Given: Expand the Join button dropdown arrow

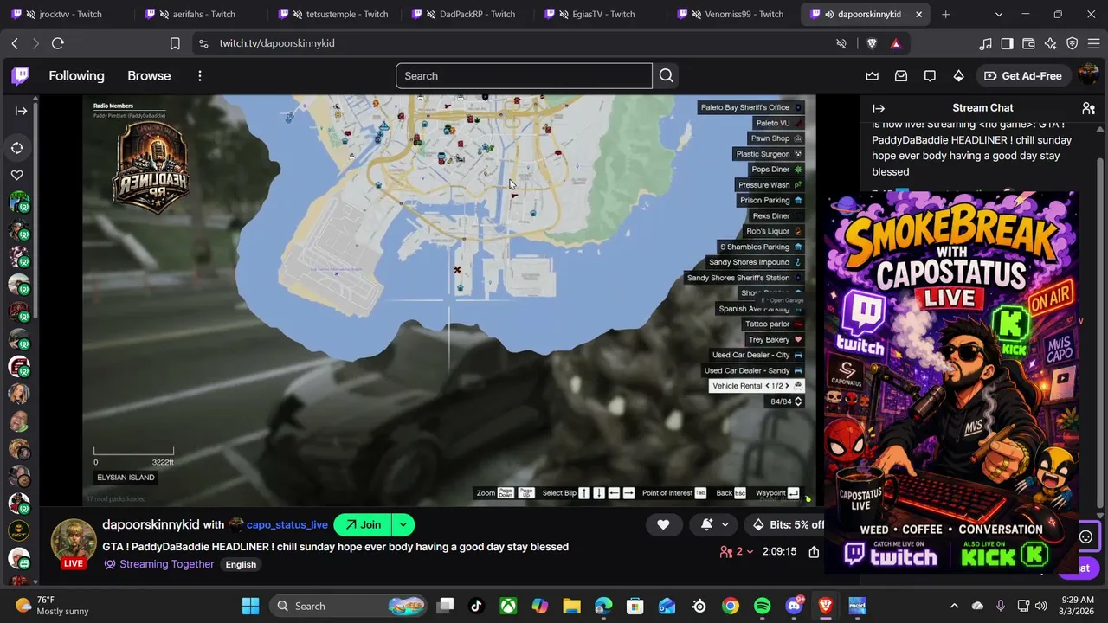Looking at the screenshot, I should coord(403,524).
